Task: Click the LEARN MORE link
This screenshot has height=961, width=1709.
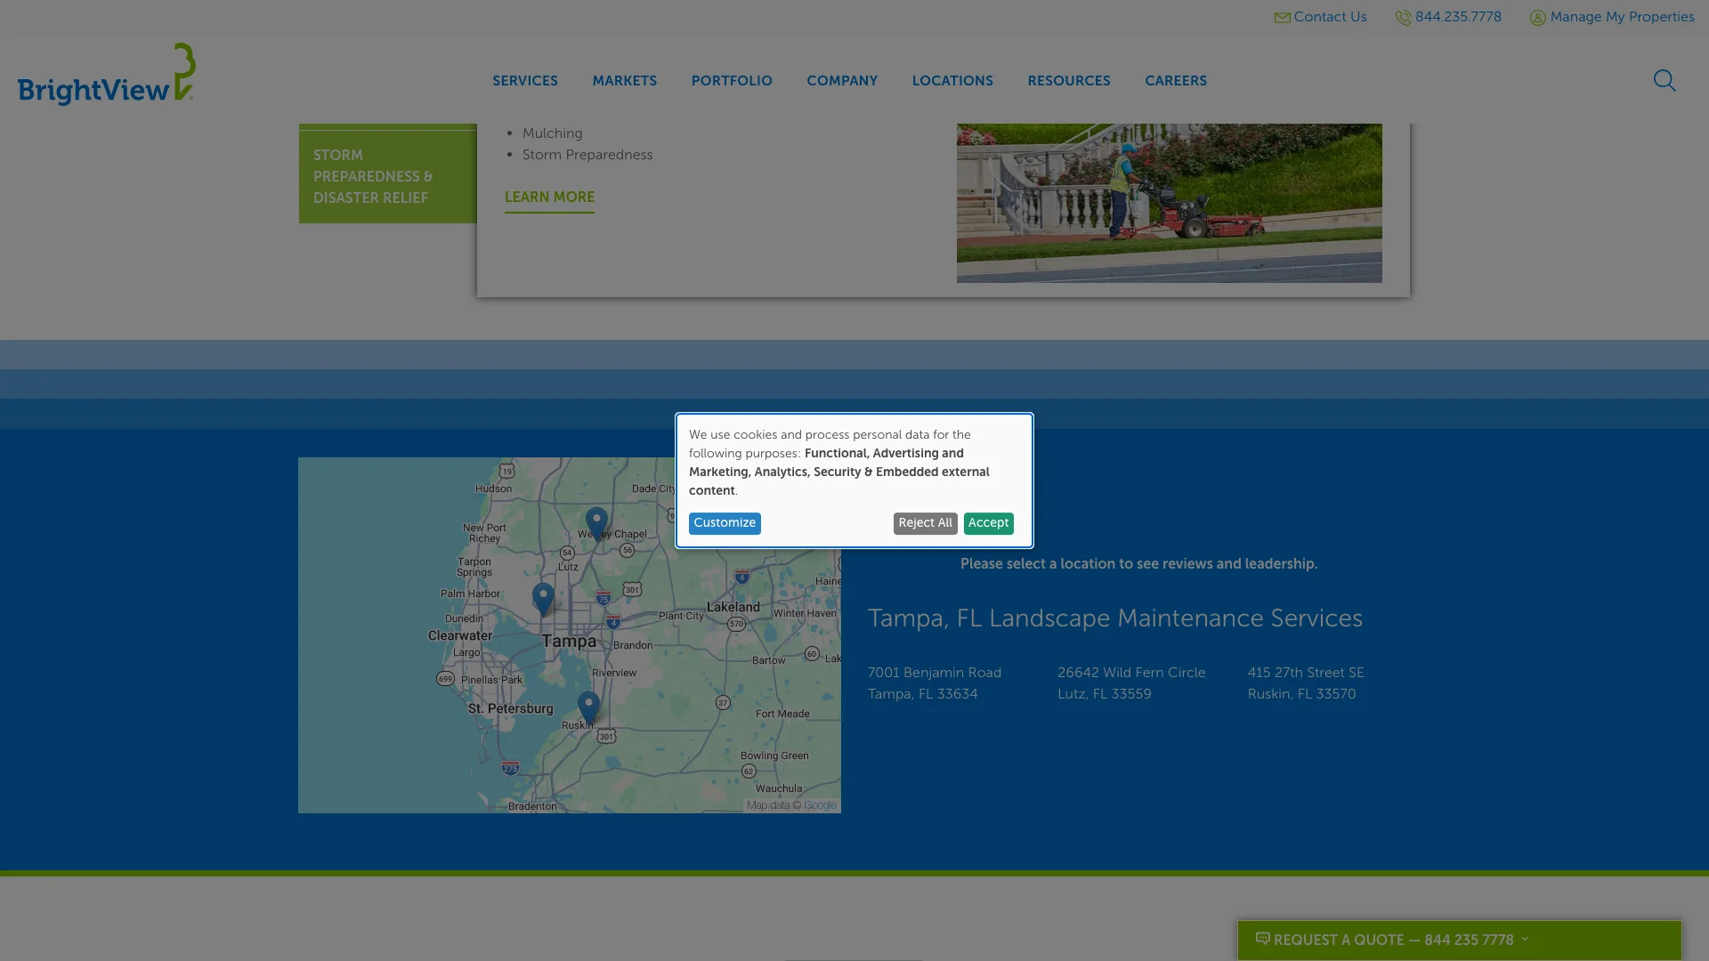Action: (549, 198)
